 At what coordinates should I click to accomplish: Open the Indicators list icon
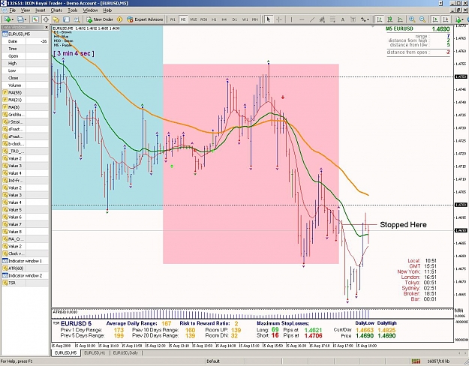click(x=458, y=19)
